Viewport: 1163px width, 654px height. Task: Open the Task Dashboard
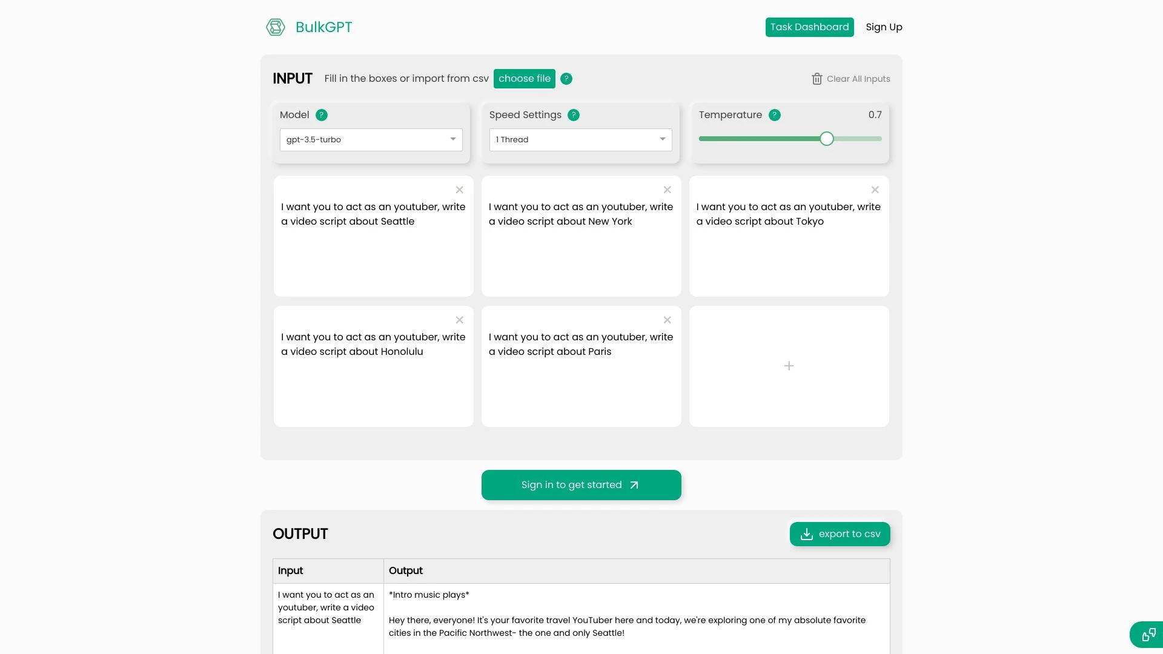coord(809,27)
